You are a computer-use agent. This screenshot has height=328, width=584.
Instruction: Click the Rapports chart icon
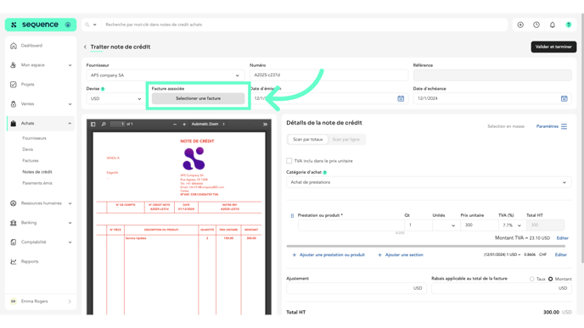point(14,261)
